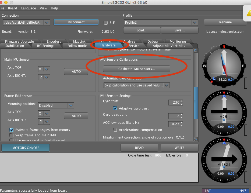251x193 pixels.
Task: Click the BAT battery voltage indicator
Action: pyautogui.click(x=225, y=191)
